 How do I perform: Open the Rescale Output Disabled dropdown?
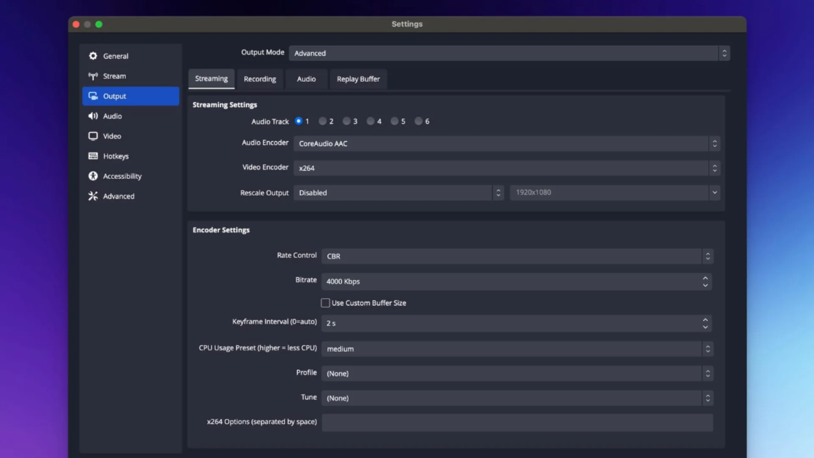[x=399, y=193]
